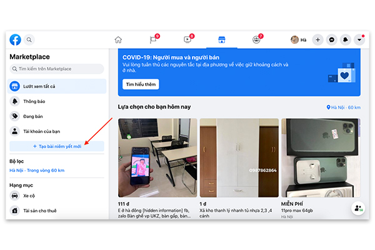Image resolution: width=375 pixels, height=250 pixels.
Task: Go to the Home feed icon
Action: pos(118,40)
